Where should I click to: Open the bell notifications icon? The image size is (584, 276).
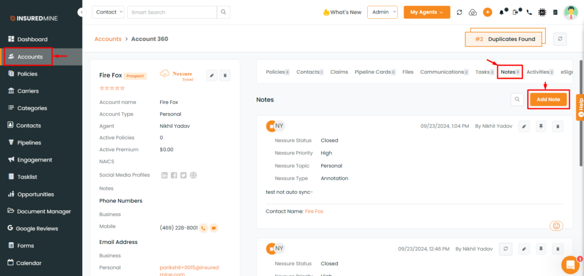click(502, 13)
